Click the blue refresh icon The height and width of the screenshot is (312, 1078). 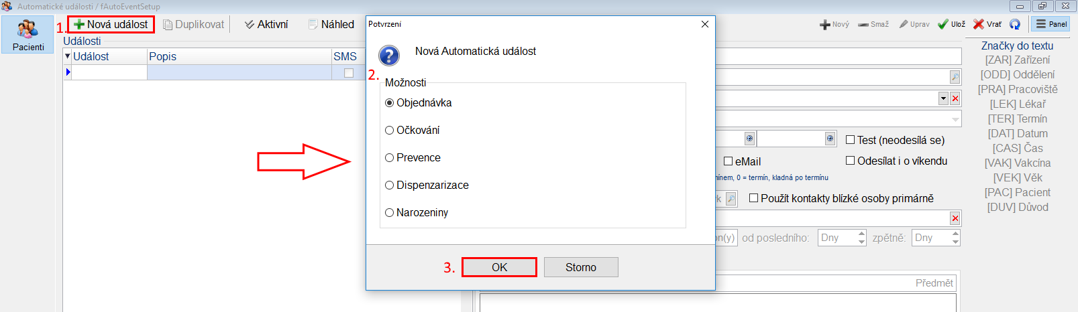[1015, 24]
